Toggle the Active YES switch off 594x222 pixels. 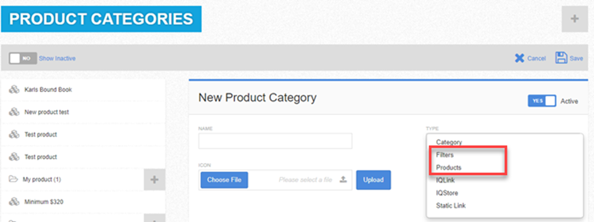coord(542,101)
